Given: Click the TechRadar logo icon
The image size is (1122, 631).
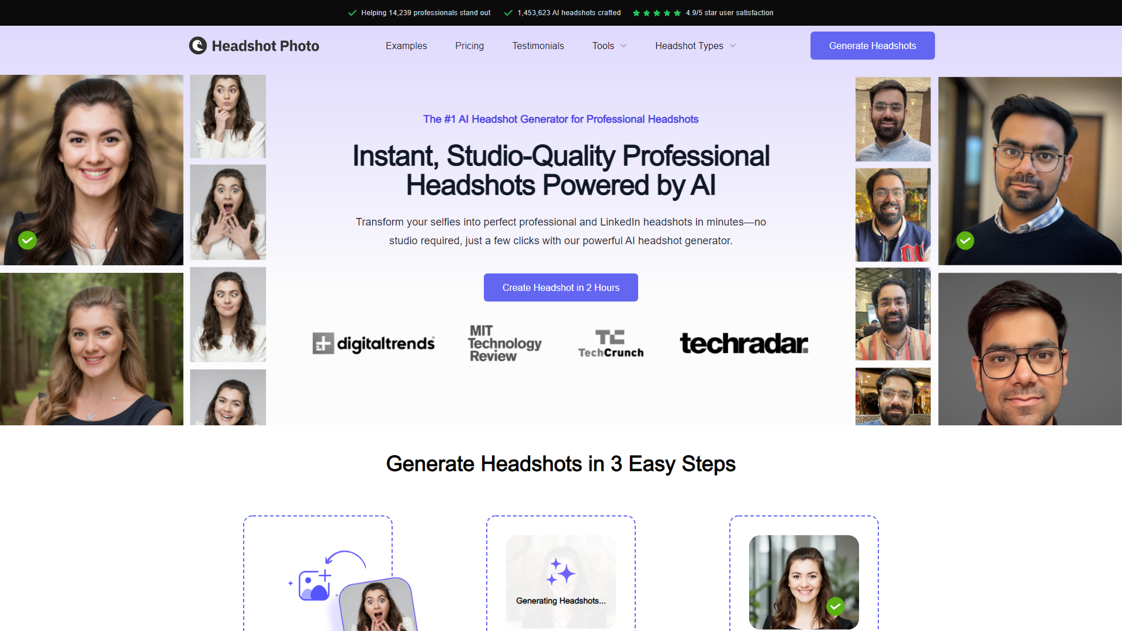Looking at the screenshot, I should pos(744,344).
